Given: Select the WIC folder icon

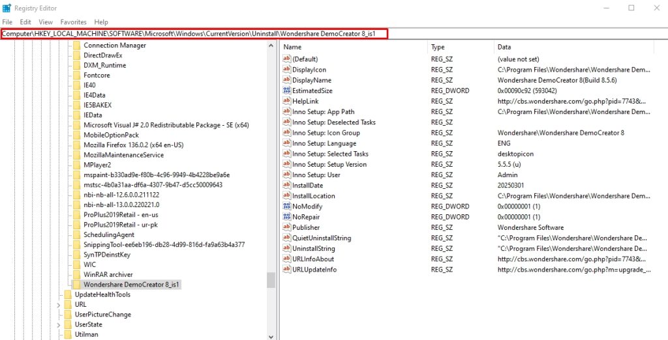Looking at the screenshot, I should (x=76, y=264).
